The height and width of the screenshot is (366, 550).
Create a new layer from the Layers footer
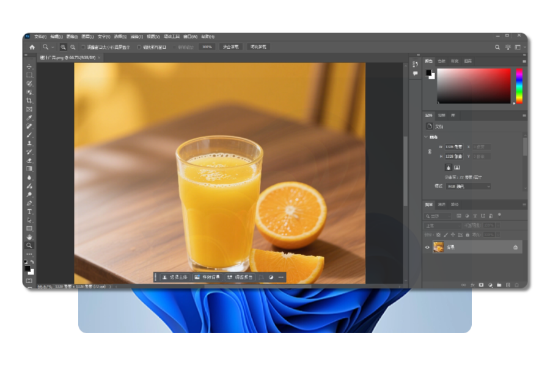508,285
